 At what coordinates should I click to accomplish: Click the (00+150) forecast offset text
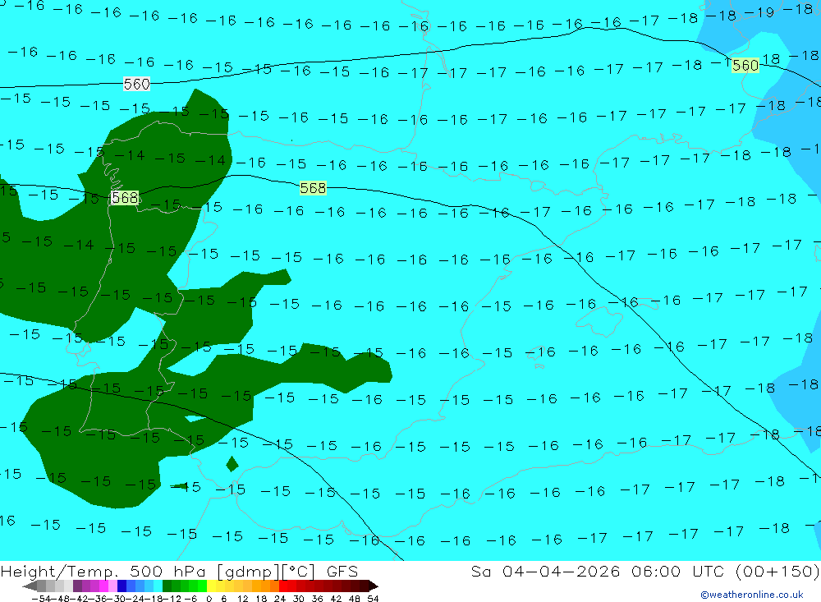(x=777, y=571)
